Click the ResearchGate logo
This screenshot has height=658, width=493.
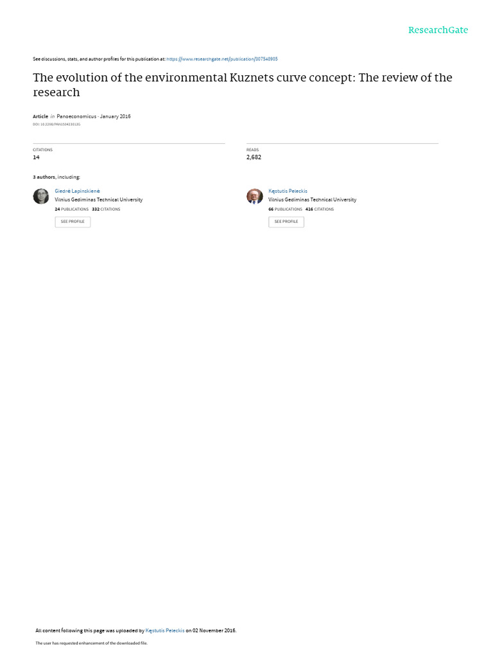[x=438, y=30]
